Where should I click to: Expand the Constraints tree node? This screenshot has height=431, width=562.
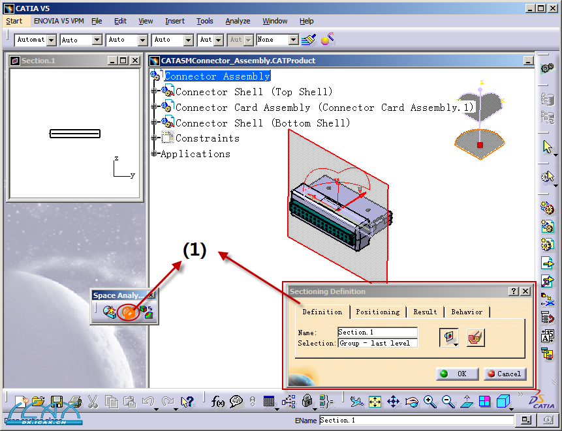tap(154, 138)
